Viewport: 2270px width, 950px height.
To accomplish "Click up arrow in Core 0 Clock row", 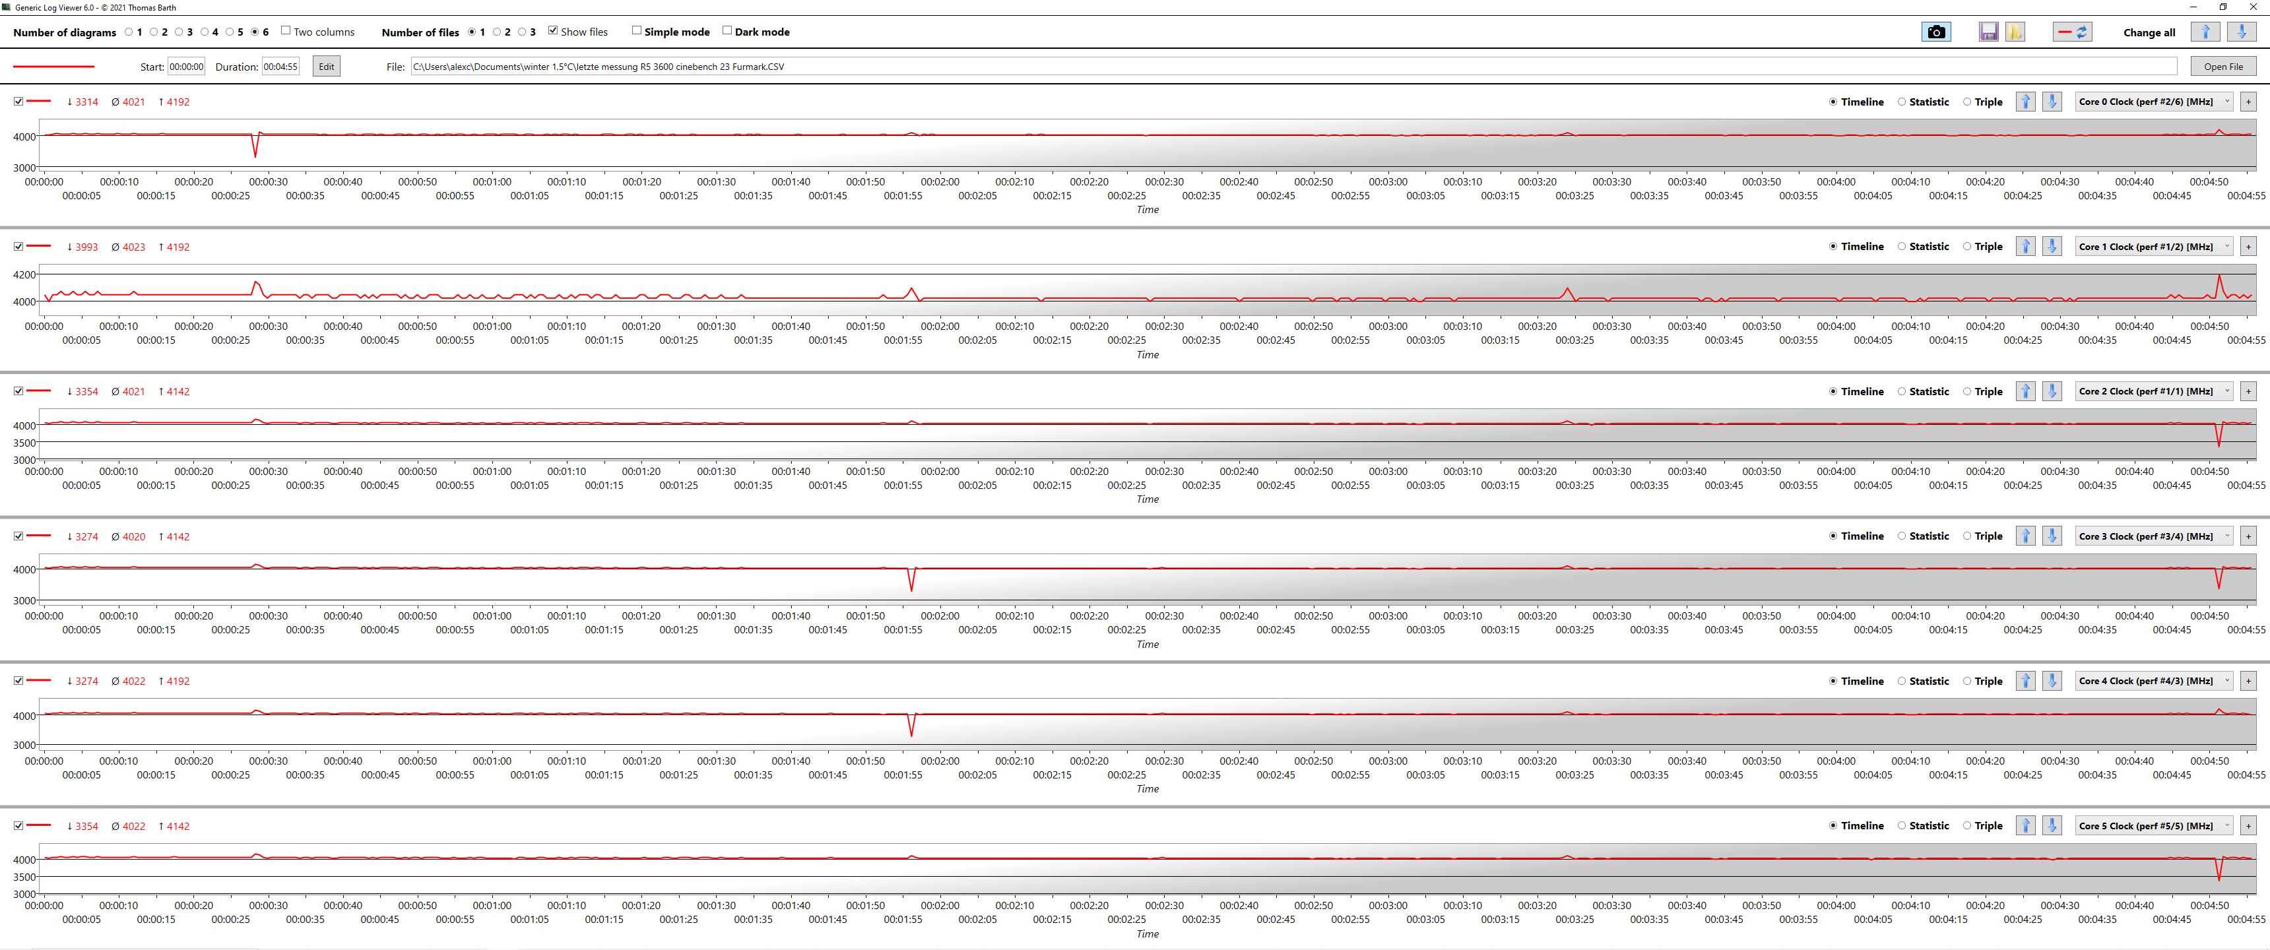I will pyautogui.click(x=2025, y=102).
